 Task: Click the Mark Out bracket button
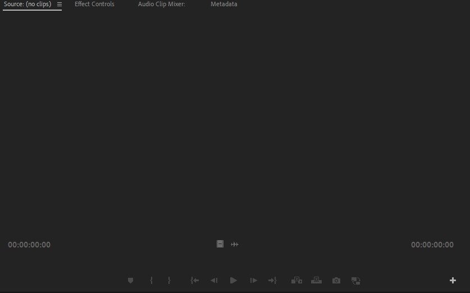point(169,281)
